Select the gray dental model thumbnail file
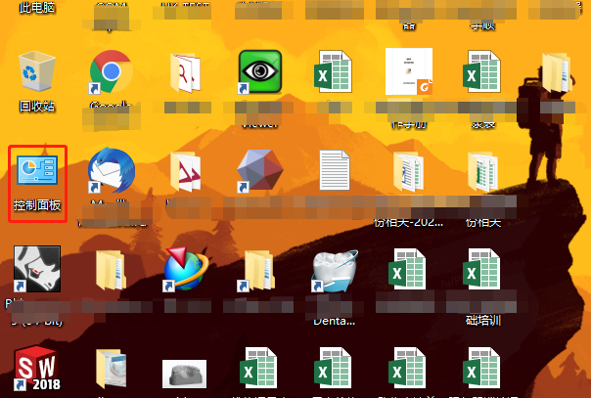Image resolution: width=591 pixels, height=398 pixels. 184,374
